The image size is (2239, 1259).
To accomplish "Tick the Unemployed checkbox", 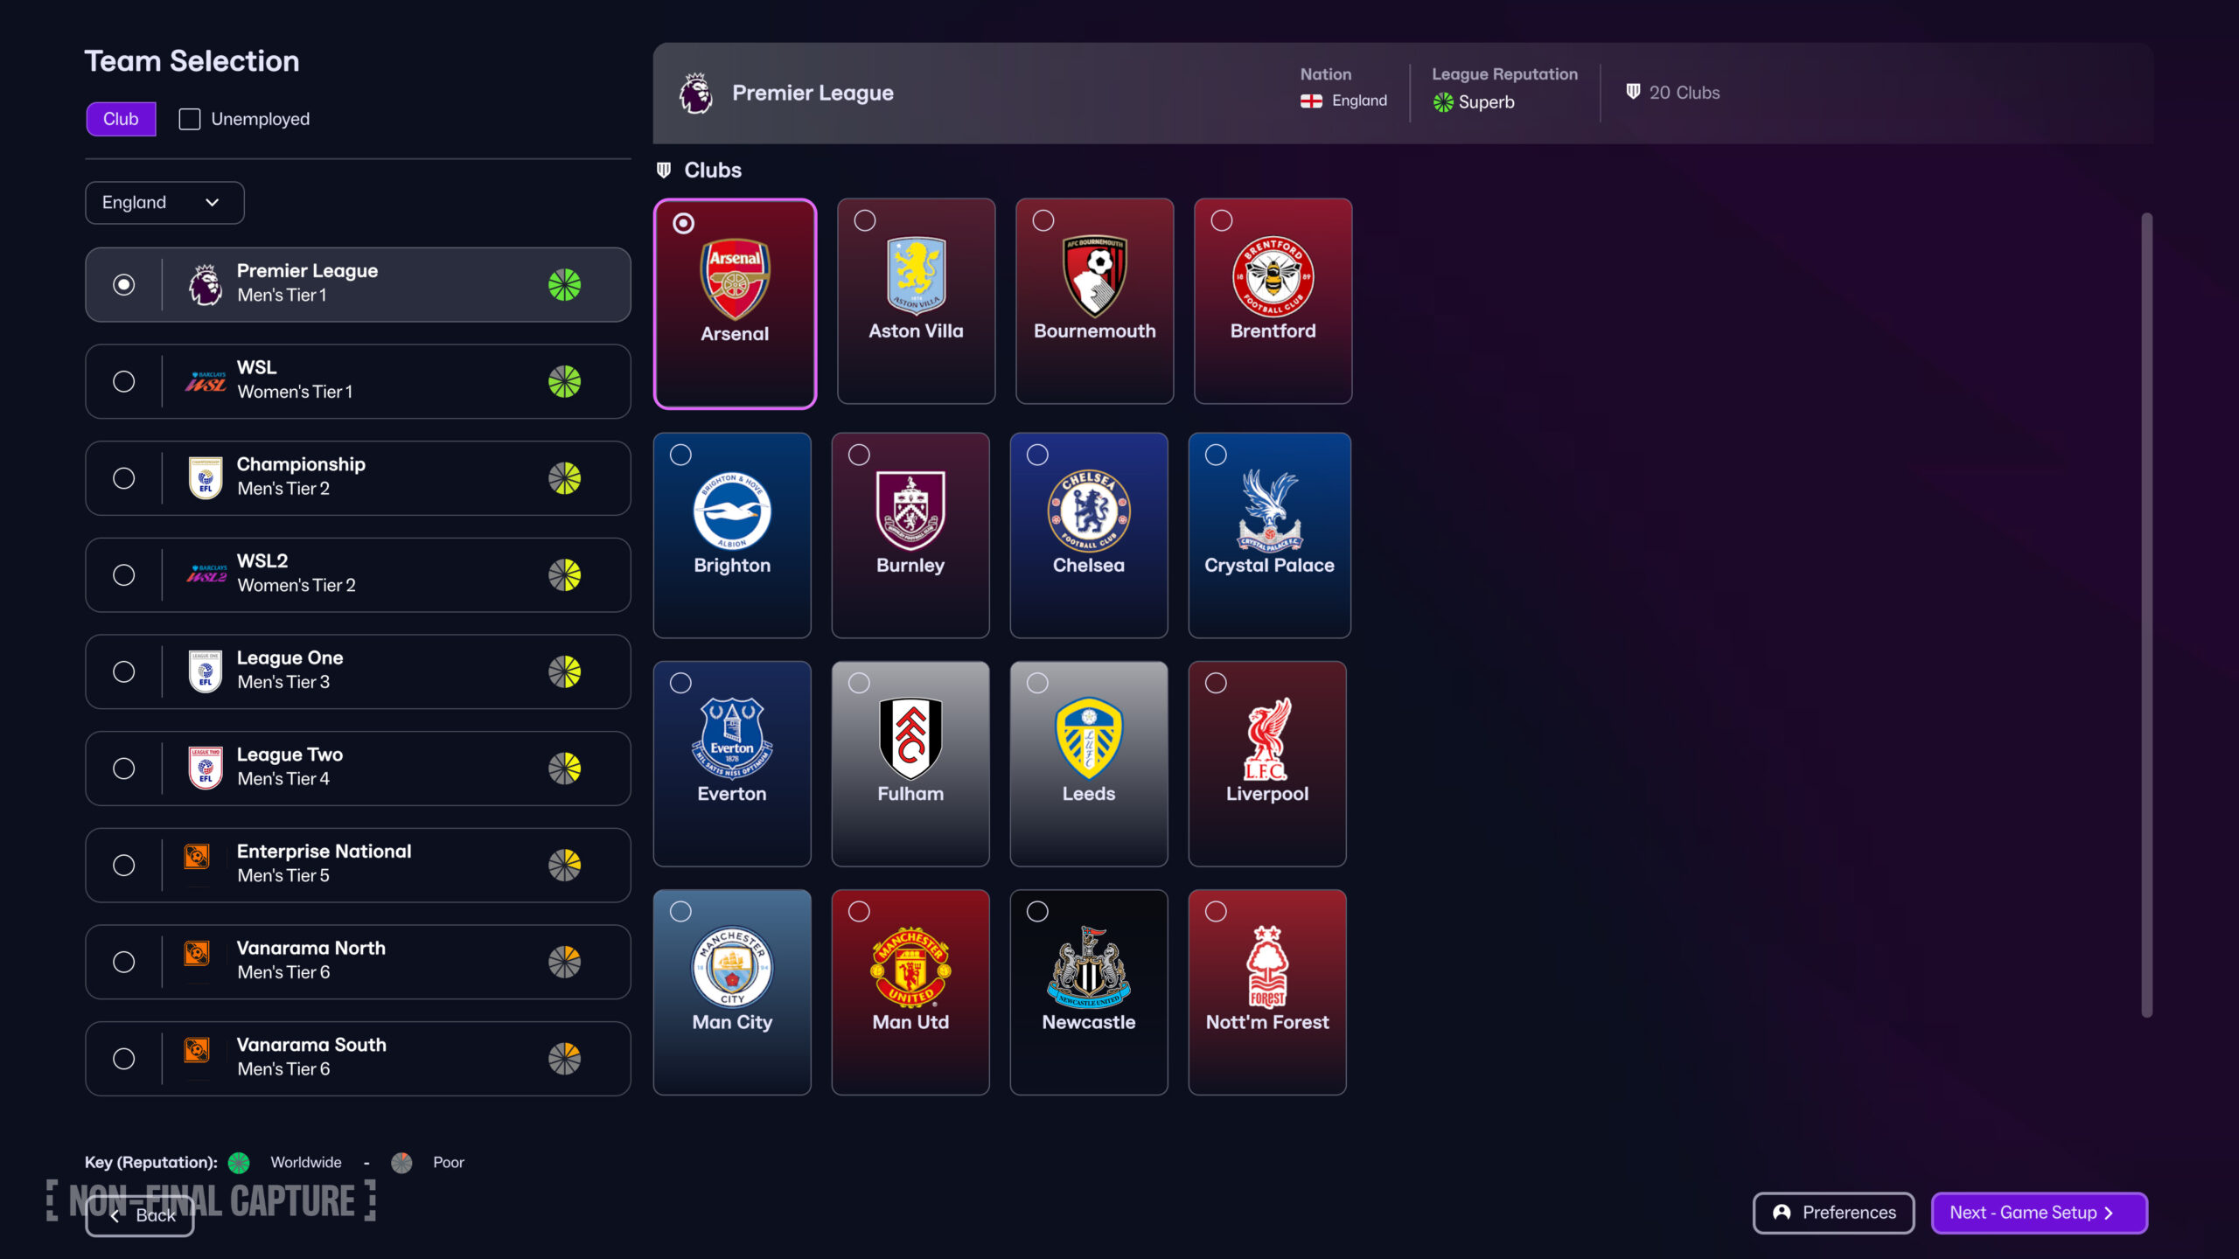I will (190, 119).
